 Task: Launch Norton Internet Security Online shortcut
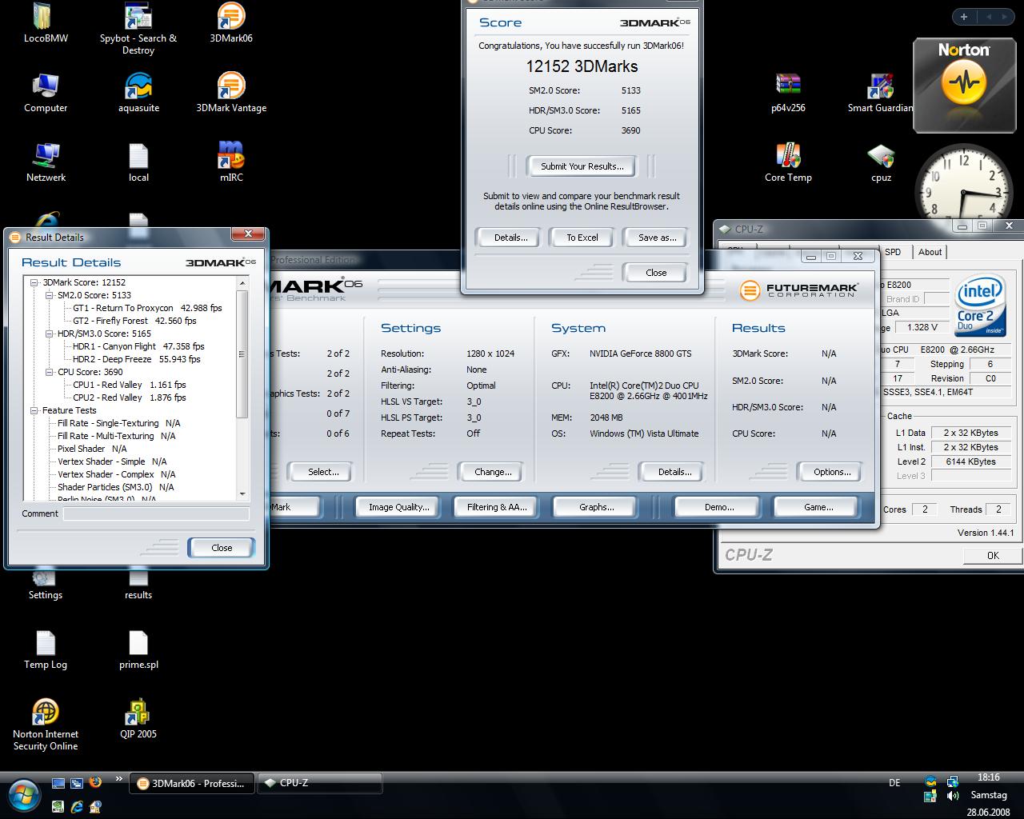pos(46,725)
